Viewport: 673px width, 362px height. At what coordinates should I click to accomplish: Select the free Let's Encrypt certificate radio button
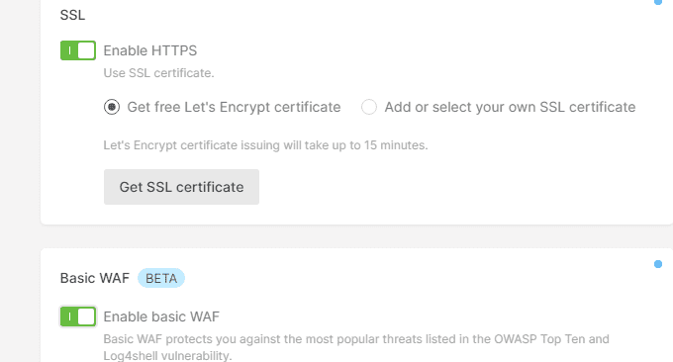point(112,107)
